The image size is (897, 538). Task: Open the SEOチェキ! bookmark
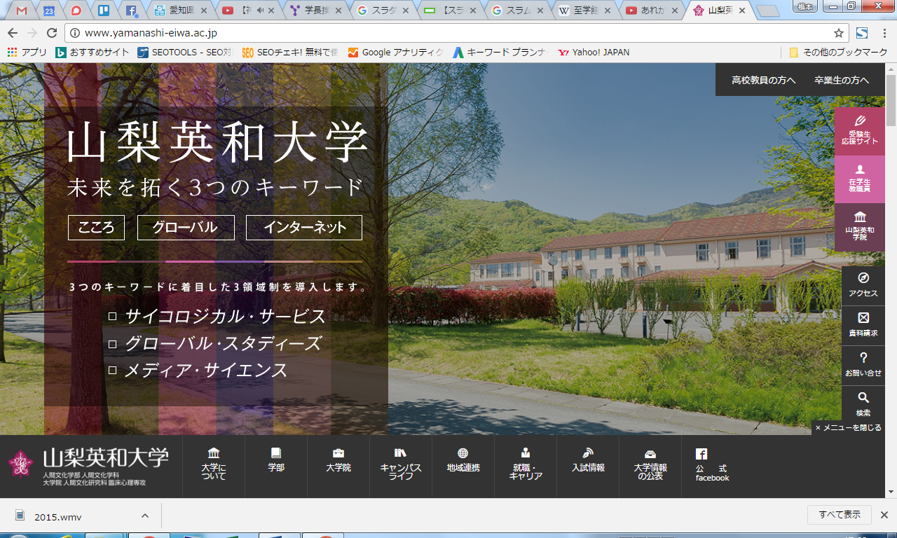[x=290, y=53]
